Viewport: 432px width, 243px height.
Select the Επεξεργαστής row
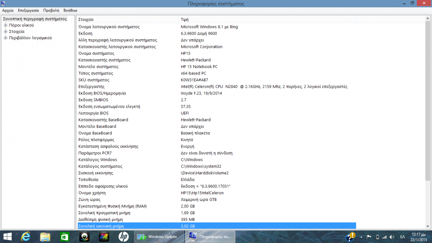pyautogui.click(x=217, y=87)
